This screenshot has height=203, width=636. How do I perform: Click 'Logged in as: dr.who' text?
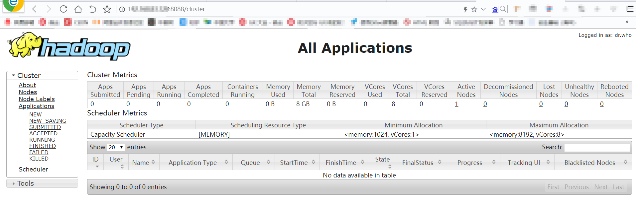click(x=605, y=35)
